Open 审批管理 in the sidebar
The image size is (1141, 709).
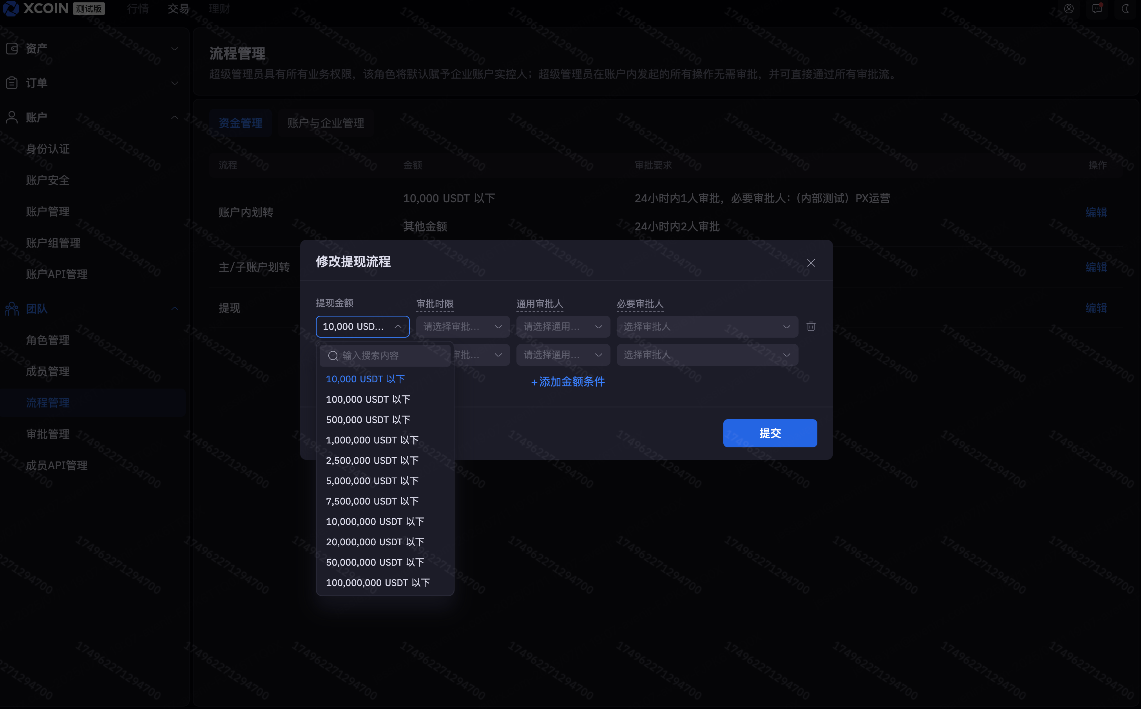[47, 434]
